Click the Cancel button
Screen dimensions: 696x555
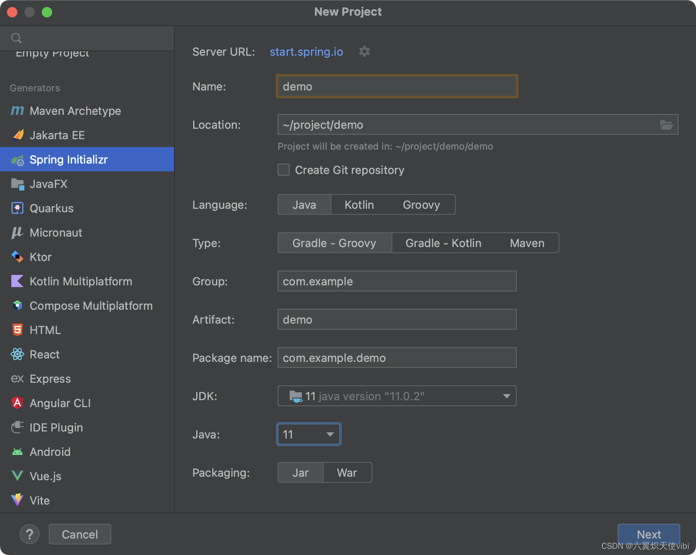pos(80,534)
